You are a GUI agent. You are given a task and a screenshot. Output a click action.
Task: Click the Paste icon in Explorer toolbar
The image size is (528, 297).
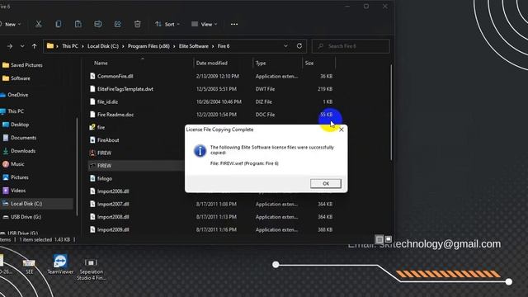click(x=78, y=24)
